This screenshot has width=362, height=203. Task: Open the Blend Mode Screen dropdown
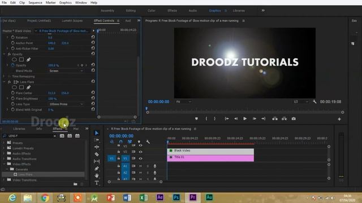[x=66, y=71]
